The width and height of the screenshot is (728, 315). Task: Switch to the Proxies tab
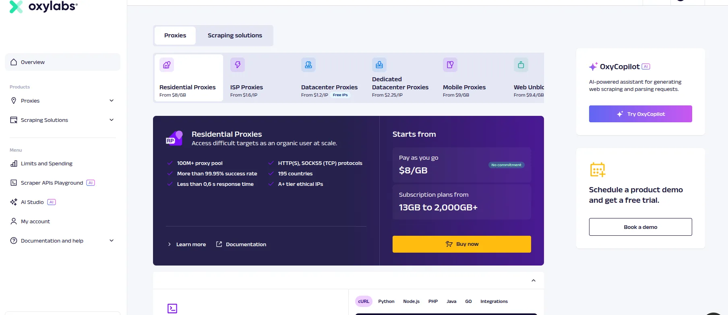pos(175,35)
